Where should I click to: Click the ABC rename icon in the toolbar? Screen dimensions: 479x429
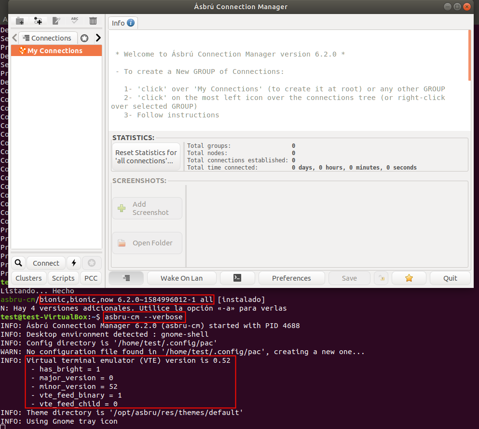[x=74, y=21]
